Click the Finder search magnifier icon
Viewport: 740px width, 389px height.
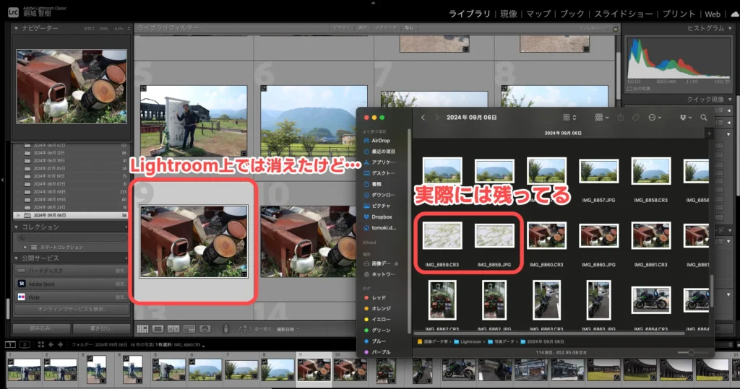click(x=703, y=117)
